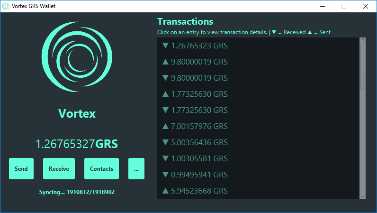Open the 1.00305581 GRS transaction
The image size is (377, 213).
pyautogui.click(x=258, y=158)
